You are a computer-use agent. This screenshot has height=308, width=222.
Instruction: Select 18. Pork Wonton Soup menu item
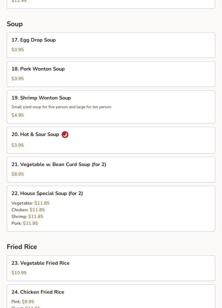point(111,74)
